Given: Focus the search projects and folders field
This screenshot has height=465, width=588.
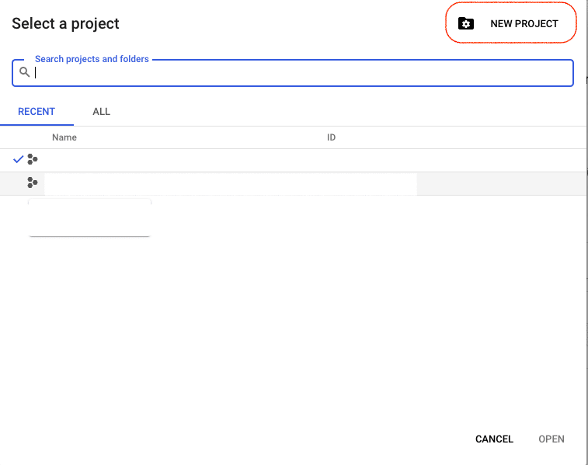Looking at the screenshot, I should coord(303,73).
